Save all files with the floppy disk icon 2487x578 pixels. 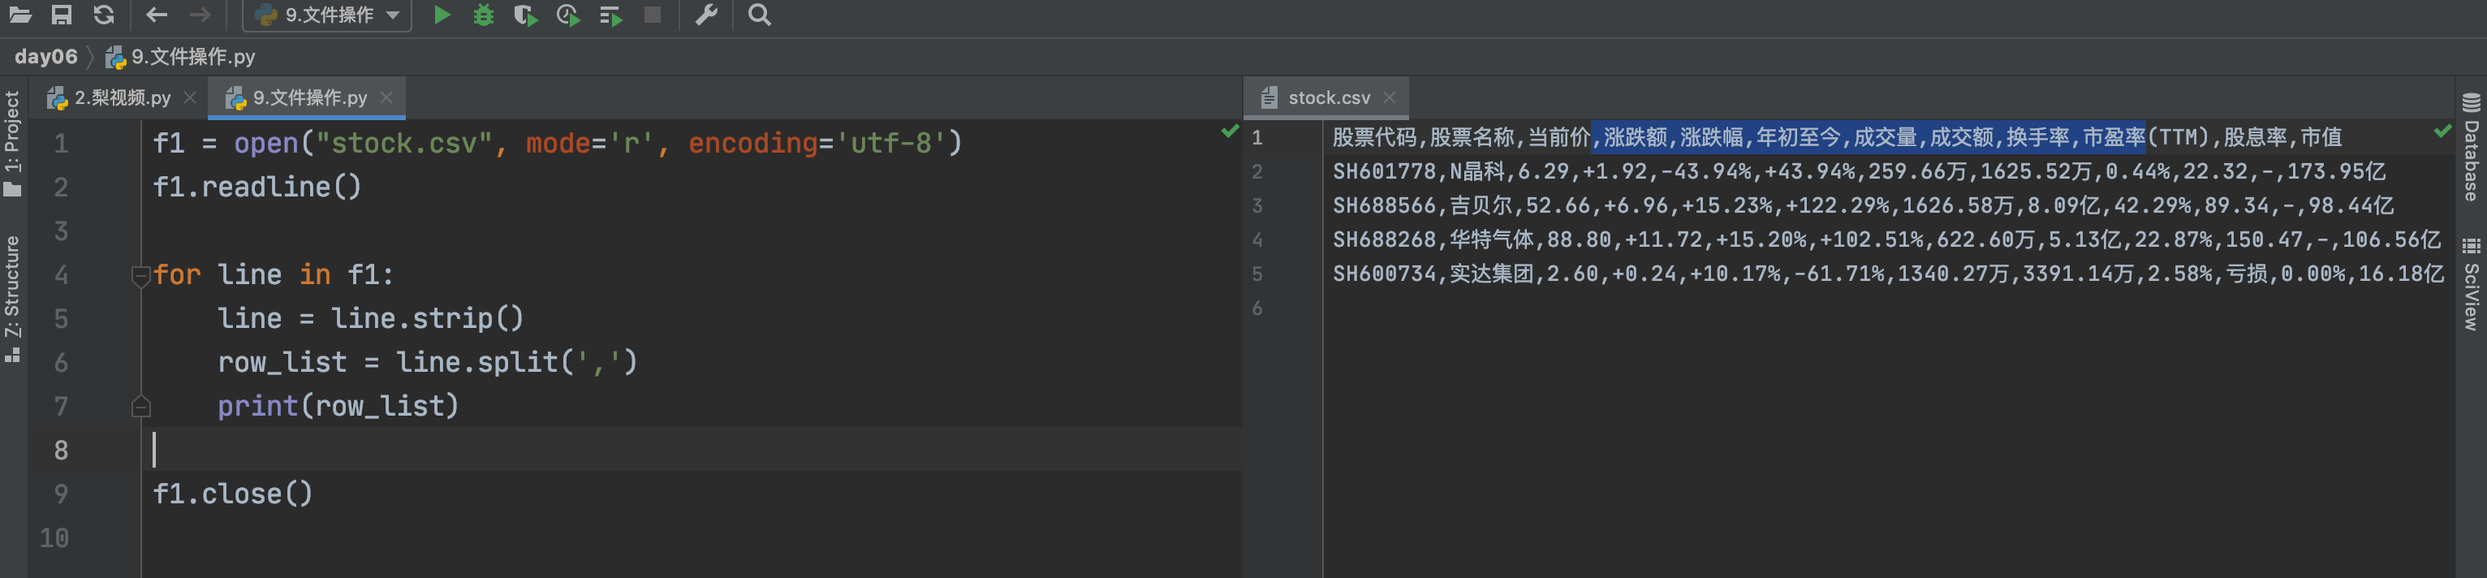(x=62, y=15)
